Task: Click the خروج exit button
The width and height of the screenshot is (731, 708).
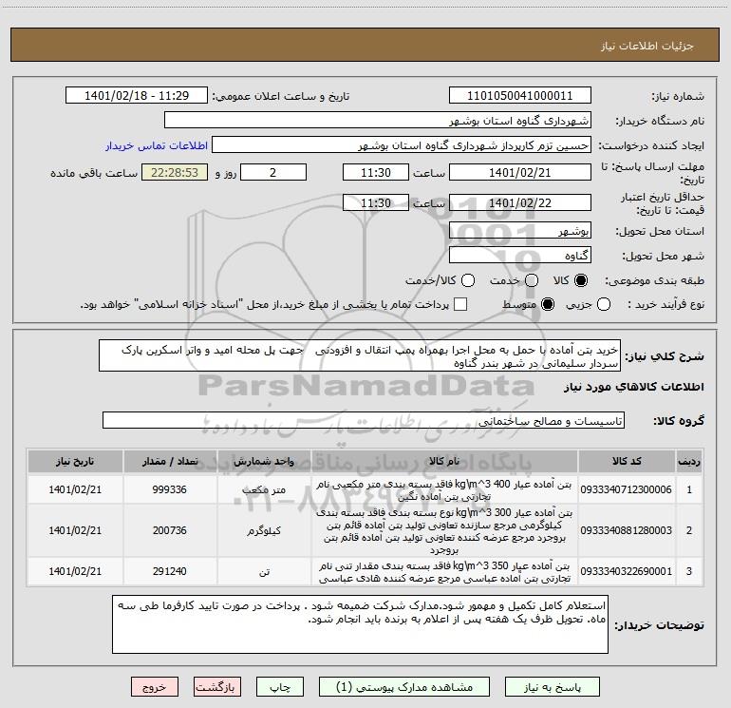Action: [155, 687]
